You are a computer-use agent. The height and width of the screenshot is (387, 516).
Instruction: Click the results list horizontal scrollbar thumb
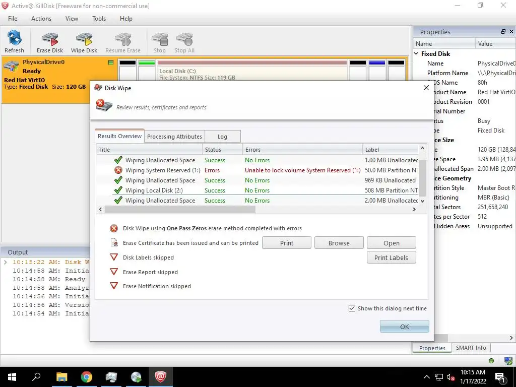coord(180,209)
